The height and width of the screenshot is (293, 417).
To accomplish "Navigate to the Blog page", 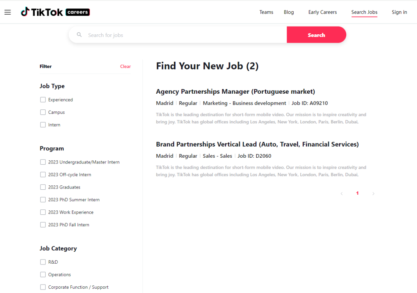I will [x=289, y=12].
